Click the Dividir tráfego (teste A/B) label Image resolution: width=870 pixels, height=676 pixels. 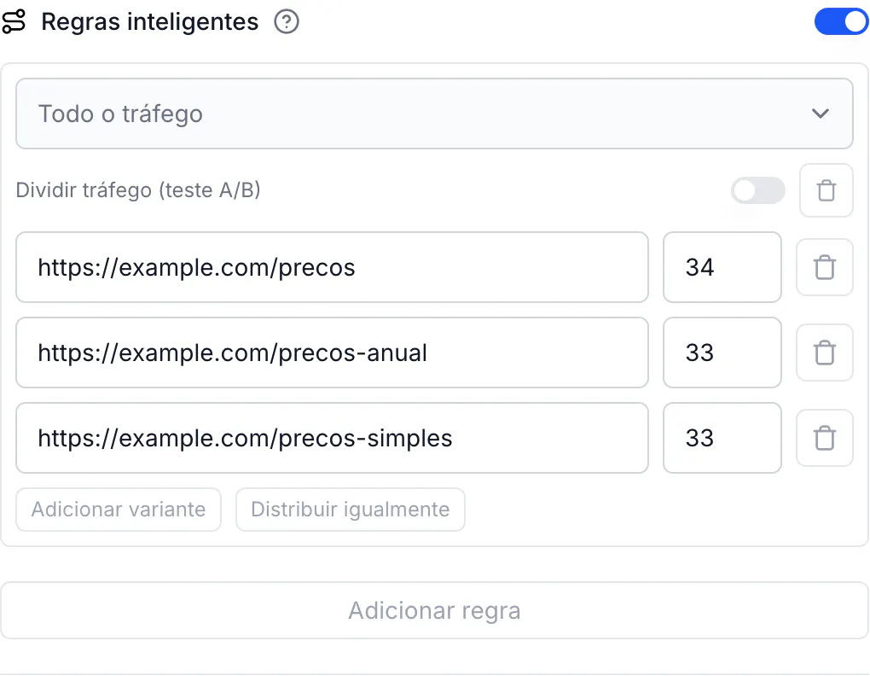[x=138, y=190]
